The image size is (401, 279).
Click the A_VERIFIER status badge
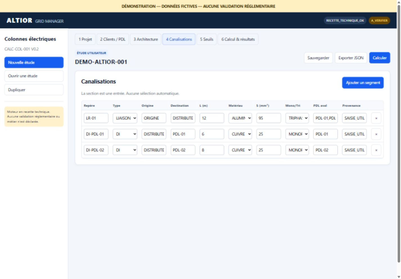(x=379, y=20)
